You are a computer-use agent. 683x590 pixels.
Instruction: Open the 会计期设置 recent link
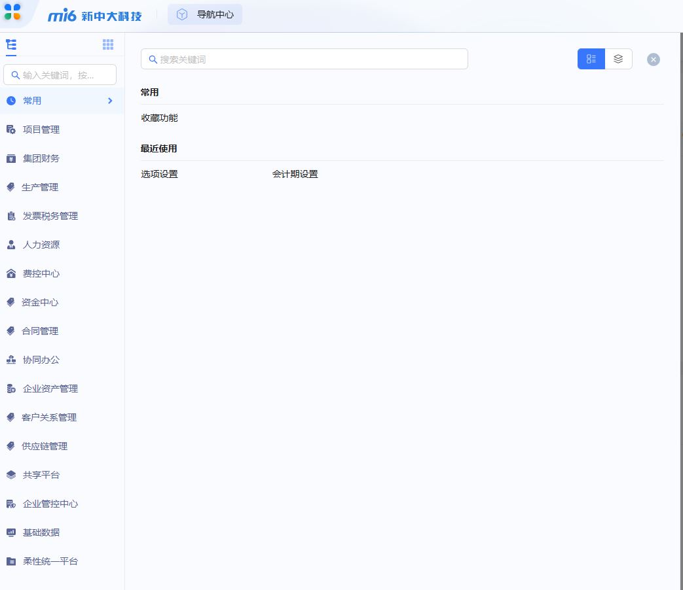click(x=295, y=174)
